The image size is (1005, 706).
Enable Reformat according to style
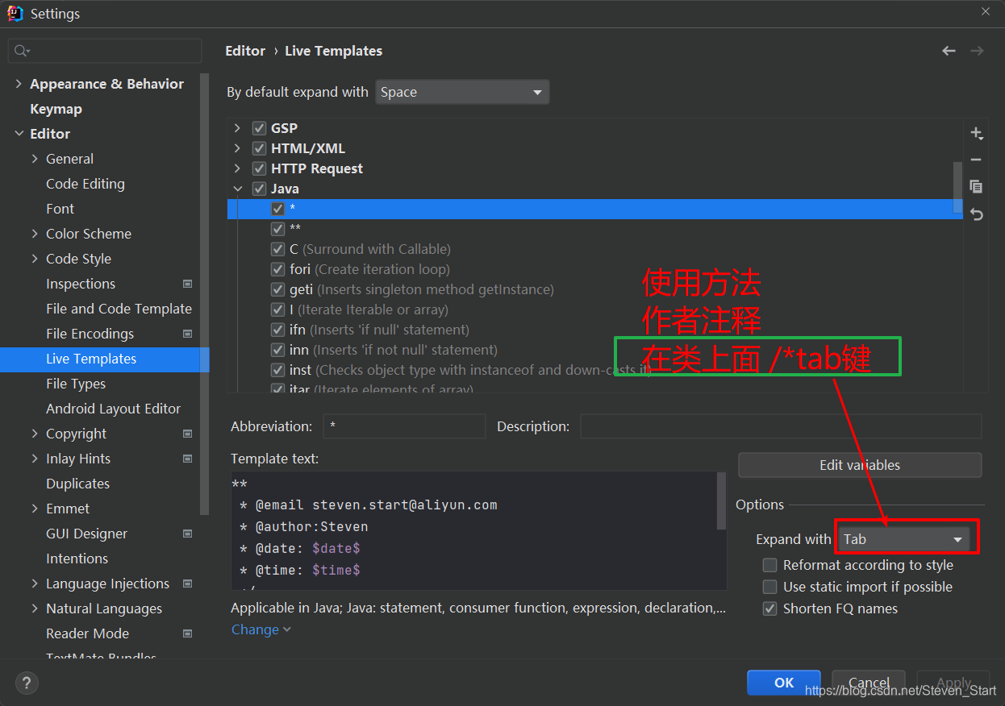[x=770, y=565]
